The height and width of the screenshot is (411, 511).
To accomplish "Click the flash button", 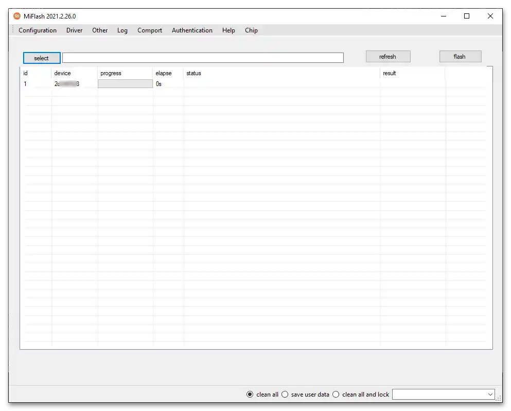I will point(460,57).
